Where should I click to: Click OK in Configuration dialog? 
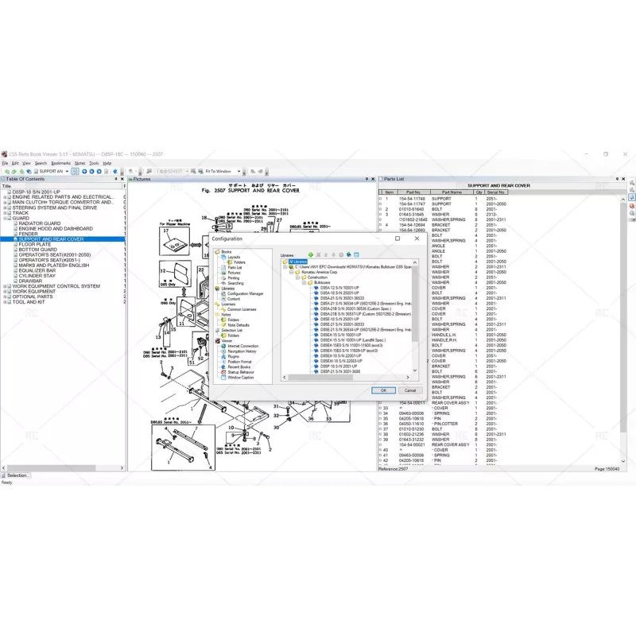pyautogui.click(x=383, y=390)
